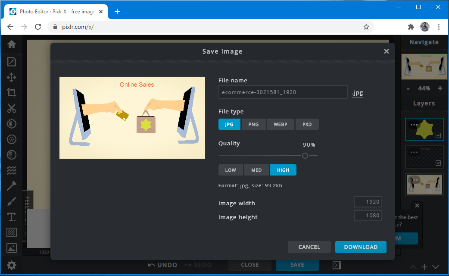Image resolution: width=449 pixels, height=276 pixels.
Task: Choose the Text tool
Action: click(x=12, y=217)
